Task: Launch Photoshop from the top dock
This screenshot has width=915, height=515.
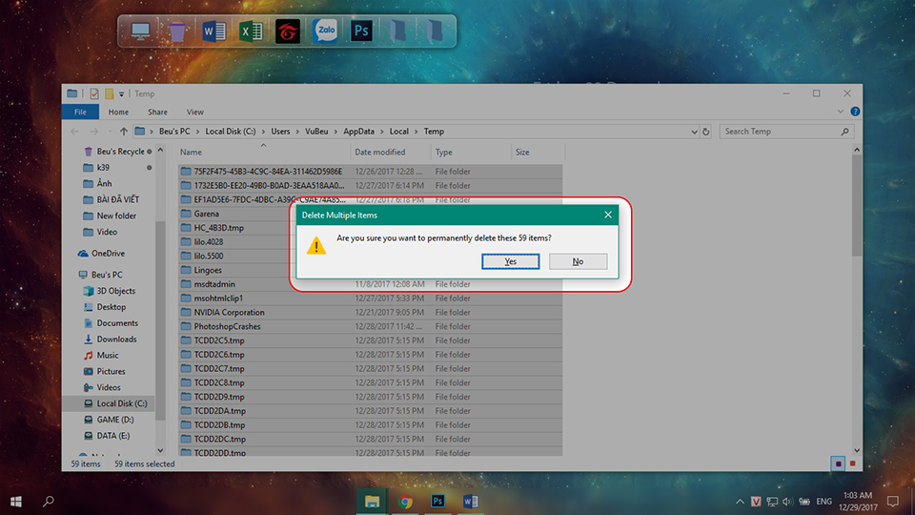Action: [361, 31]
